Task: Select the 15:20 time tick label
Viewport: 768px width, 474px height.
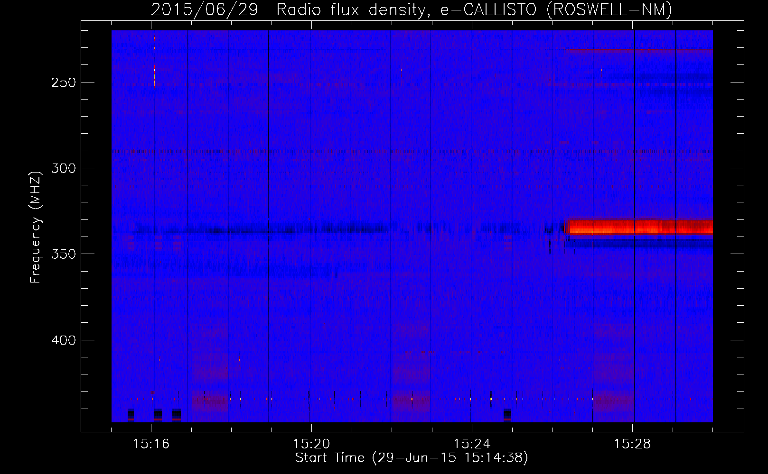Action: [x=311, y=444]
